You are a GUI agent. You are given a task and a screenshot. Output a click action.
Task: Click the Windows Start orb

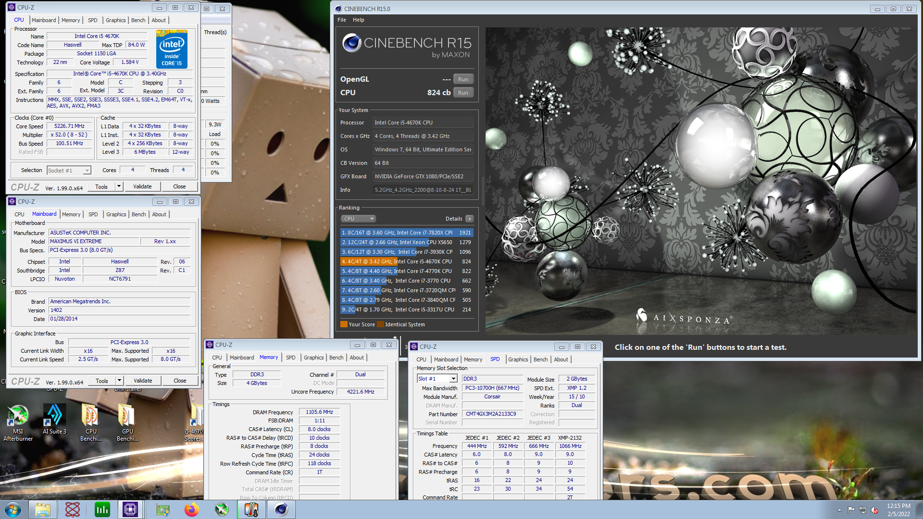coord(13,509)
